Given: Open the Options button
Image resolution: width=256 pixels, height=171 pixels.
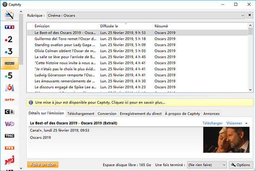Looking at the screenshot, I should click(x=241, y=165).
